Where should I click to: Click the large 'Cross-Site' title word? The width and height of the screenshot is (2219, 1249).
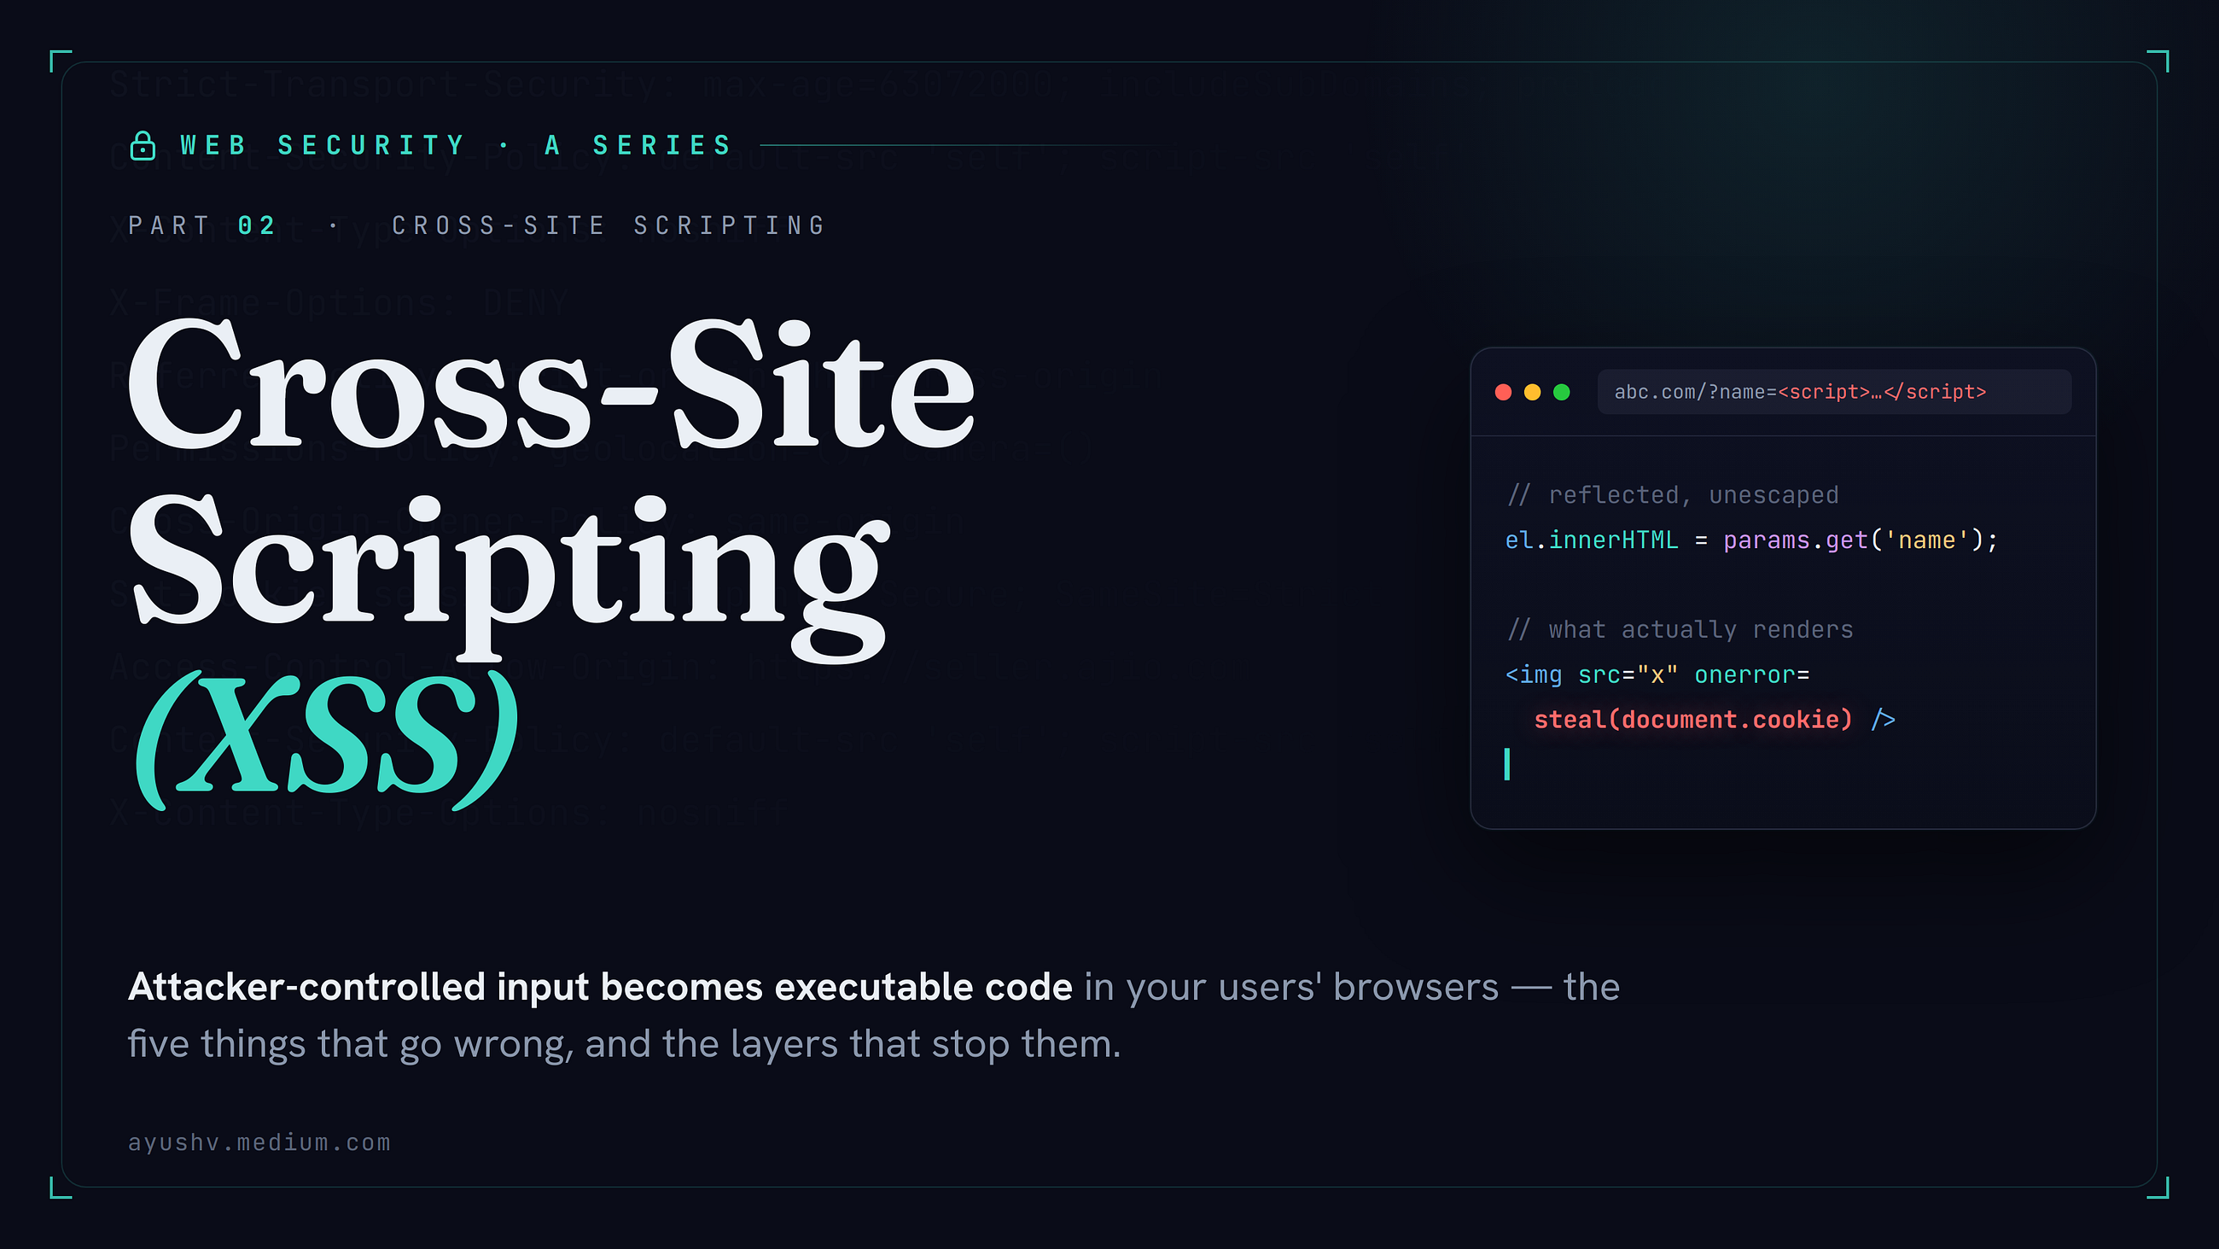pos(551,382)
